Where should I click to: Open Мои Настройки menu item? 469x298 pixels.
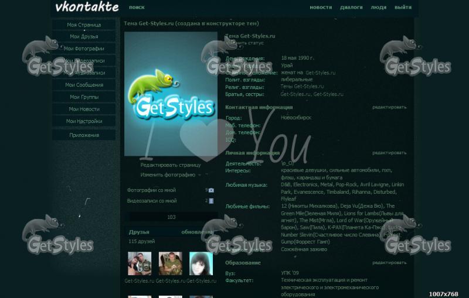[84, 121]
